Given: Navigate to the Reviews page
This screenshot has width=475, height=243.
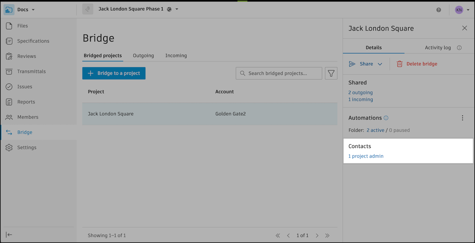Looking at the screenshot, I should pyautogui.click(x=26, y=56).
